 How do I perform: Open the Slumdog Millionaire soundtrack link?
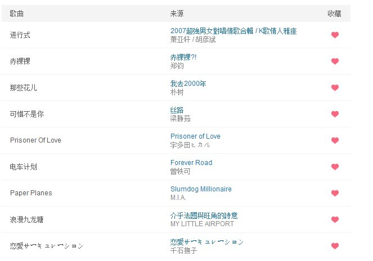[x=201, y=189]
